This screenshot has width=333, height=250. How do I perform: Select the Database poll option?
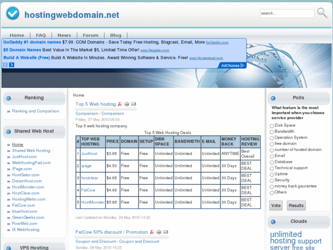point(272,162)
